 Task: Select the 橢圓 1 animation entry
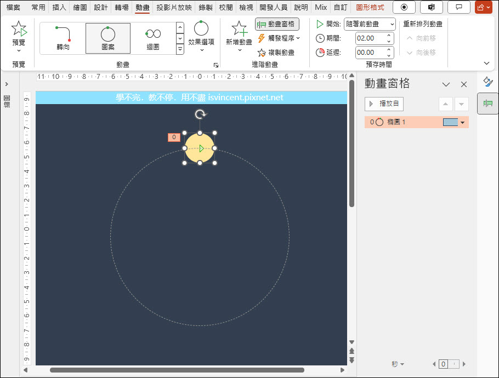pyautogui.click(x=417, y=122)
